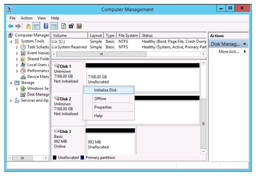
Task: Sort by the Volume column header
Action: click(70, 35)
